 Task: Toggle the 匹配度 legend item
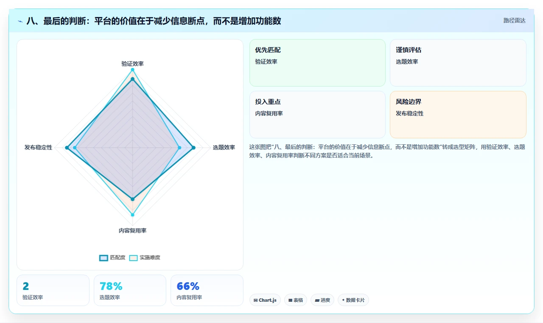pyautogui.click(x=112, y=258)
